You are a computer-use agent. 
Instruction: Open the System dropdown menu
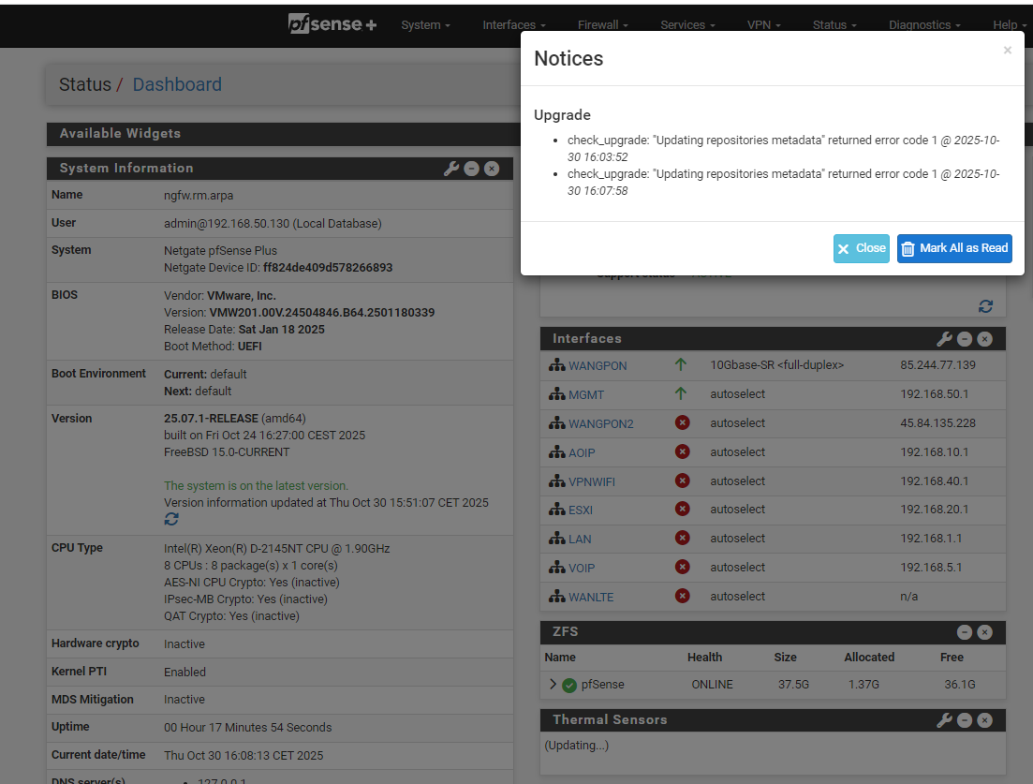(x=425, y=25)
